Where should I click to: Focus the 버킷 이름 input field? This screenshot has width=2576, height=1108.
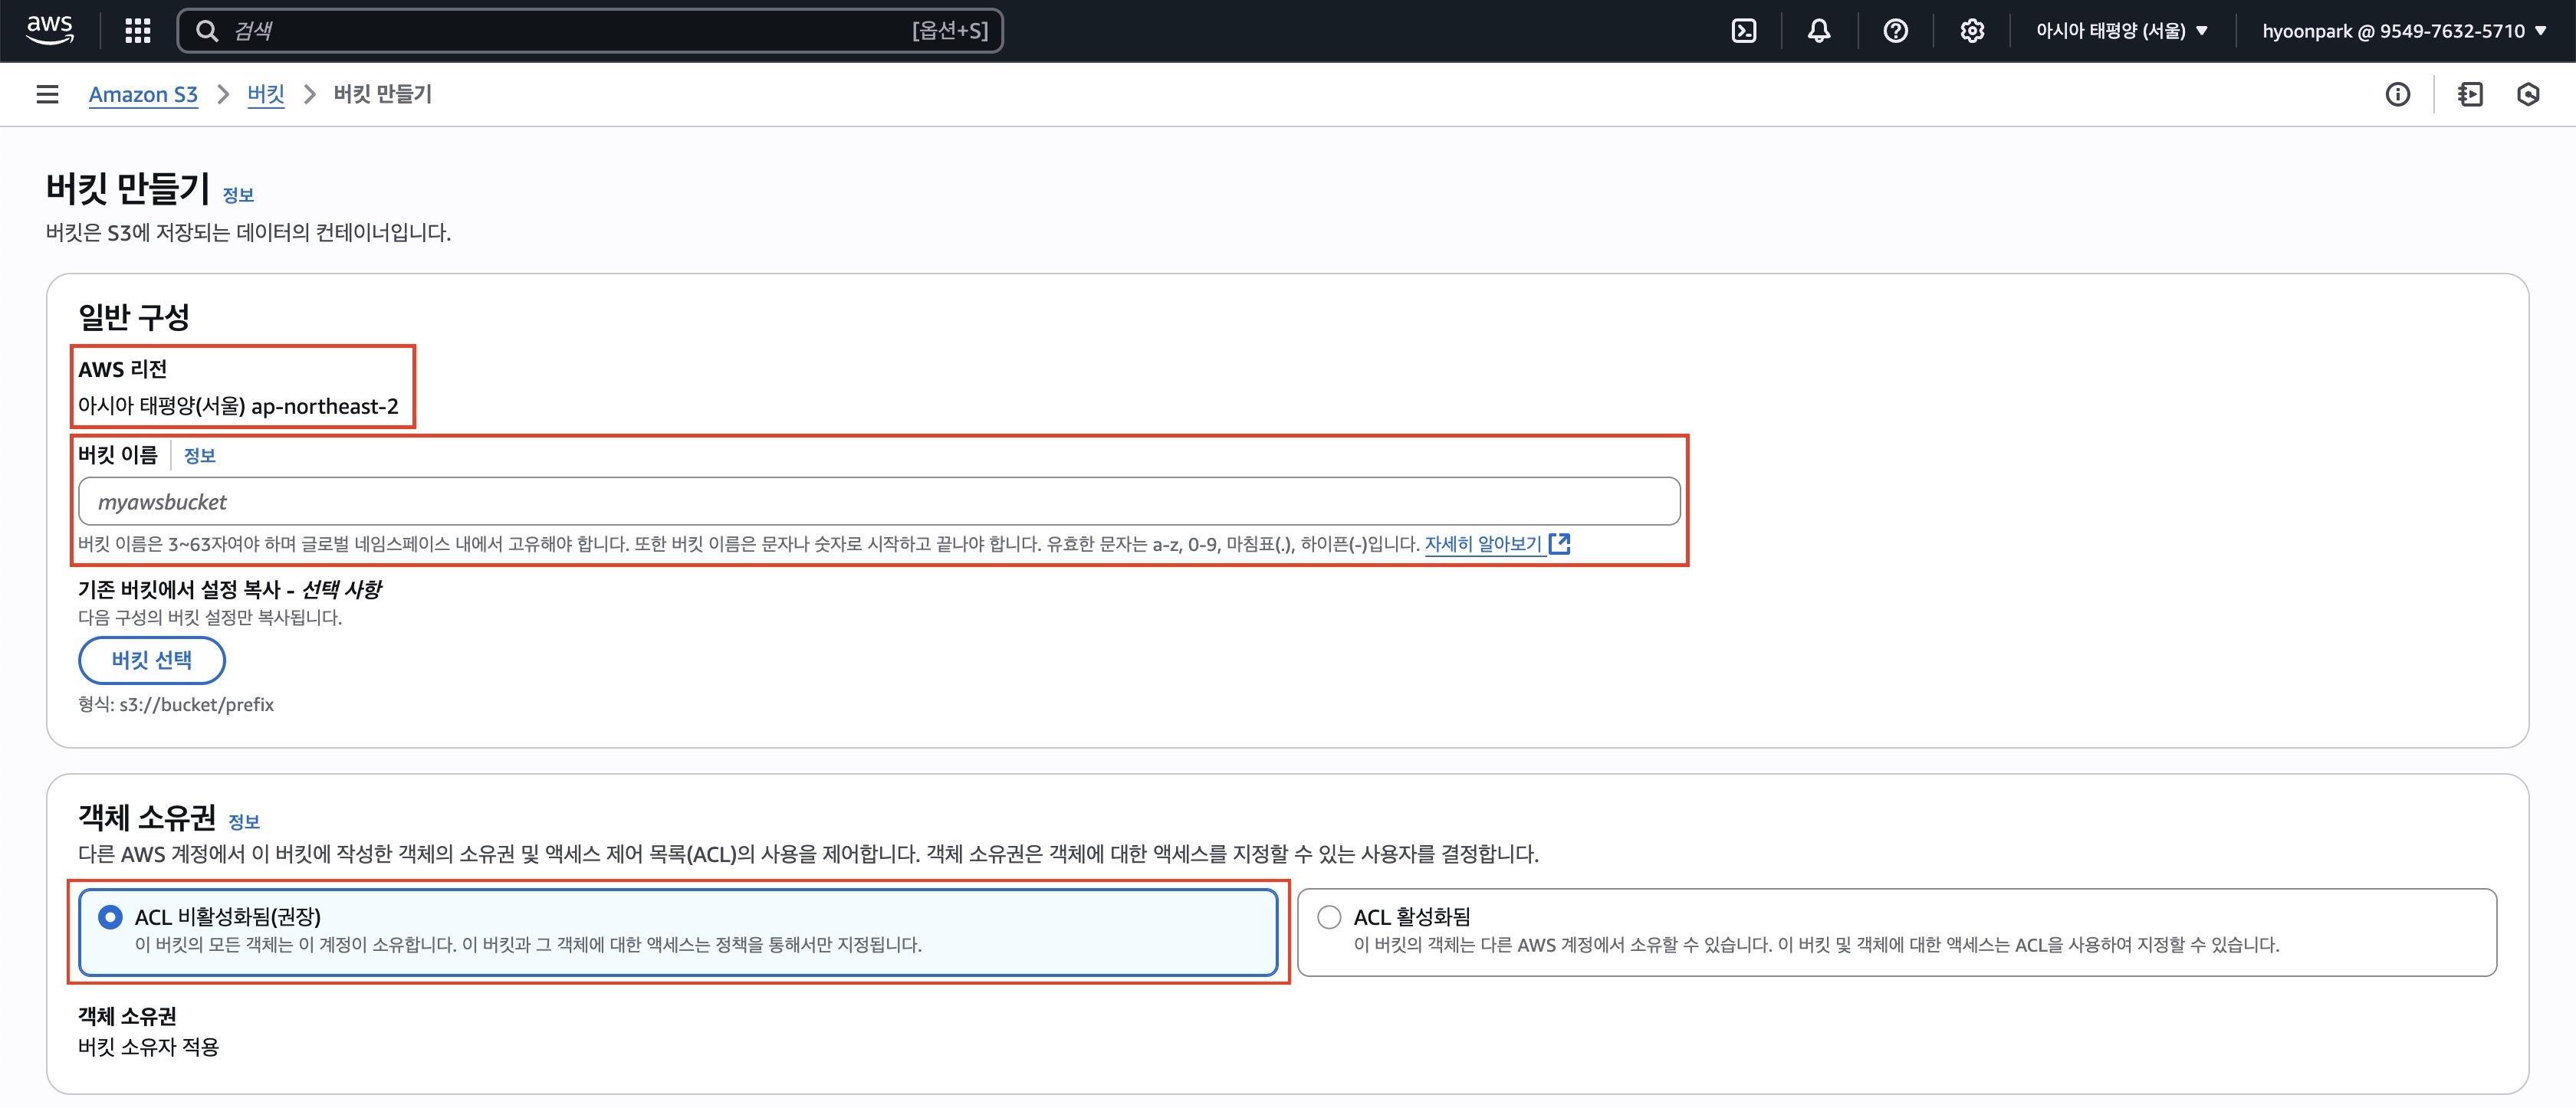pos(879,502)
